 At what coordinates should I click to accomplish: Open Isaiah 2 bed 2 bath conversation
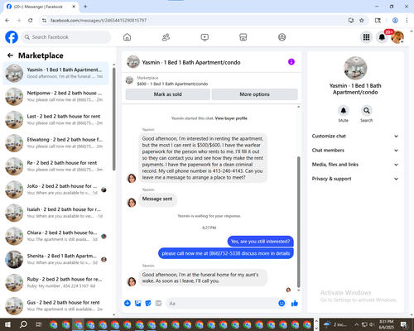(x=55, y=213)
